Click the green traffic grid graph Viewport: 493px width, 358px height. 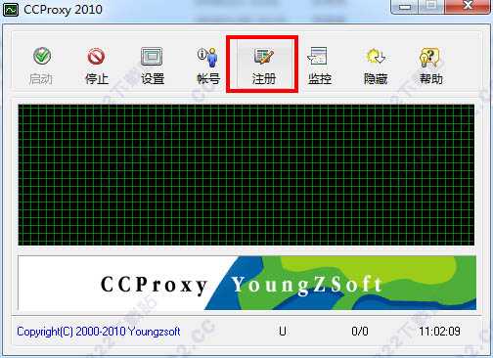click(x=246, y=175)
